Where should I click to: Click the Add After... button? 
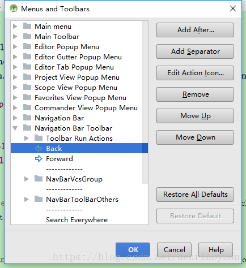195,30
